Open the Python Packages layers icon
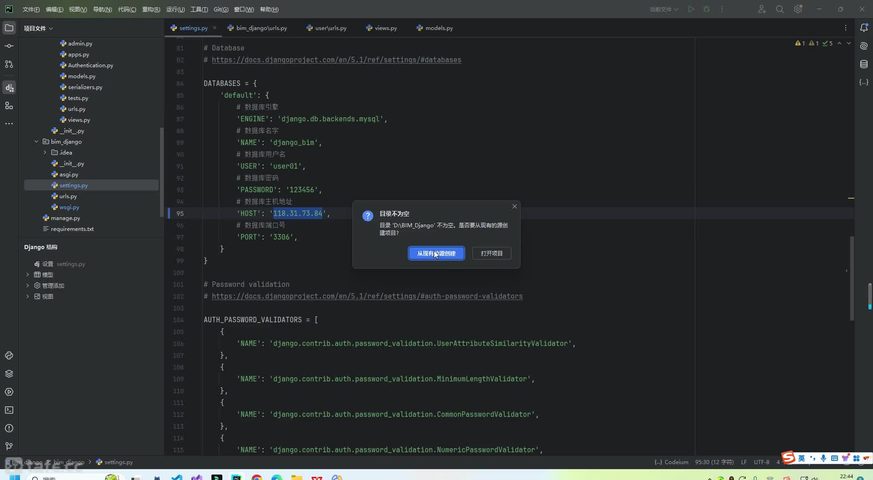 pos(9,374)
